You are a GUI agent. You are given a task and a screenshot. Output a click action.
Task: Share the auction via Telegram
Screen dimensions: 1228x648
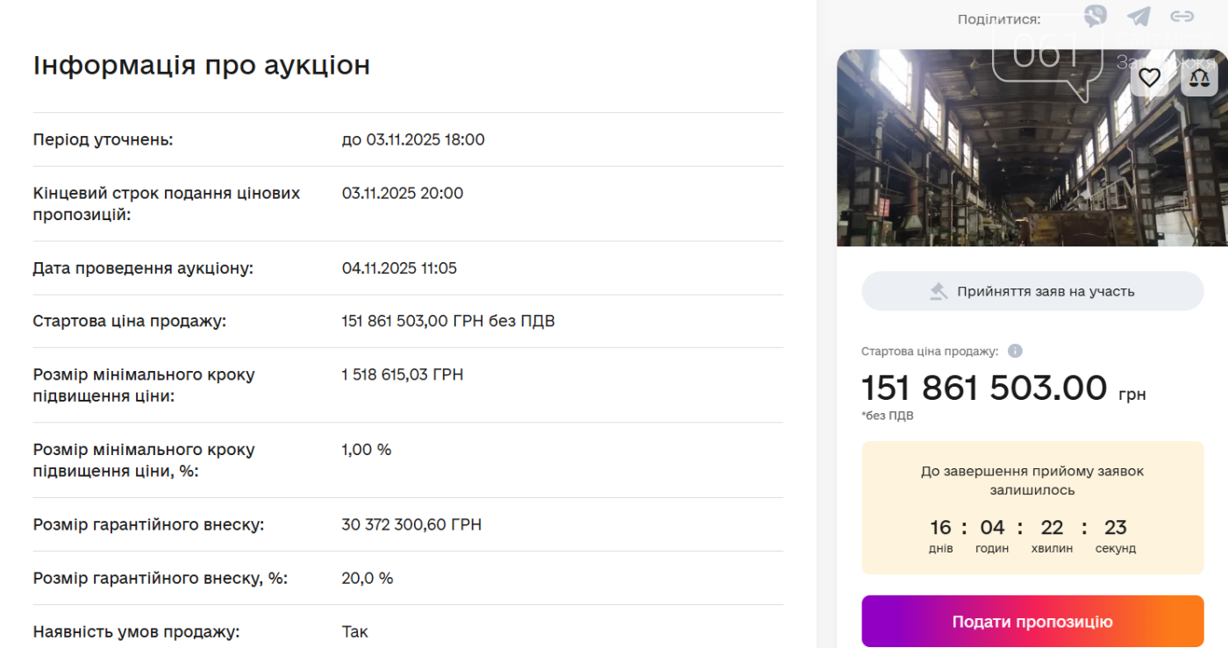coord(1139,17)
